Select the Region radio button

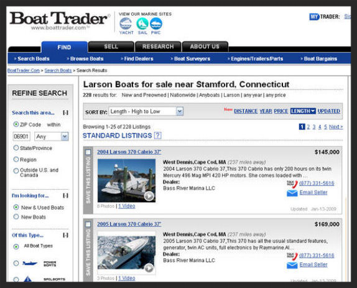(x=16, y=159)
